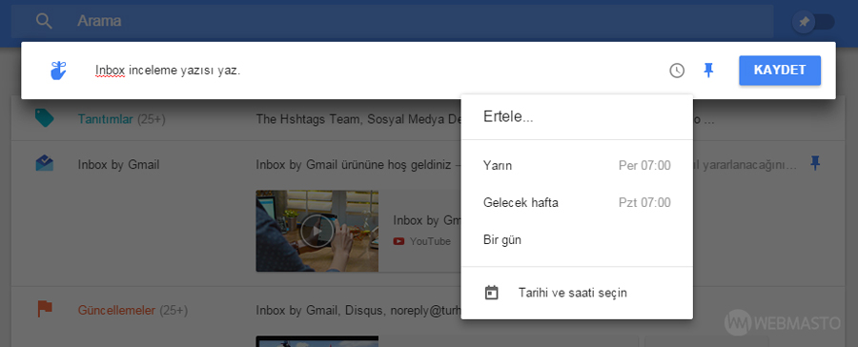858x347 pixels.
Task: Focus the Arama search field
Action: 392,21
